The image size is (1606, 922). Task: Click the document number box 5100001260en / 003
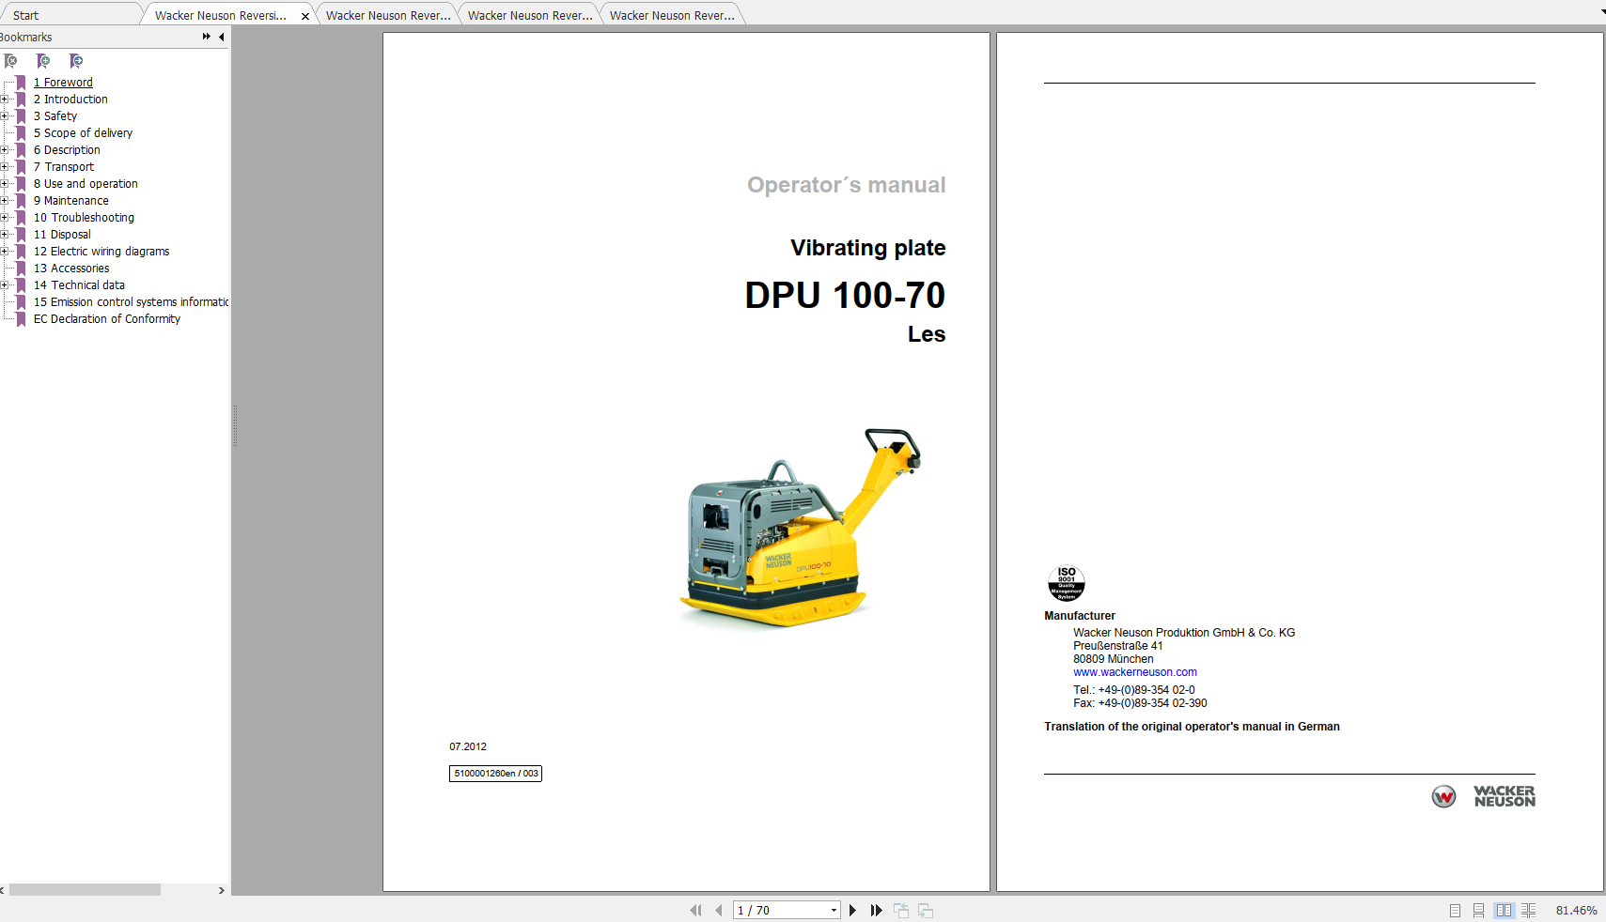pyautogui.click(x=495, y=774)
